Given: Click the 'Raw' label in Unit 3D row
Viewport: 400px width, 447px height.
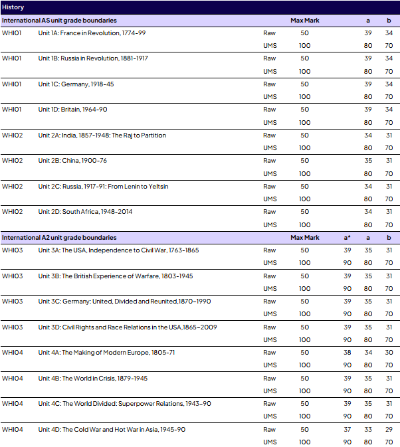Looking at the screenshot, I should [x=269, y=327].
